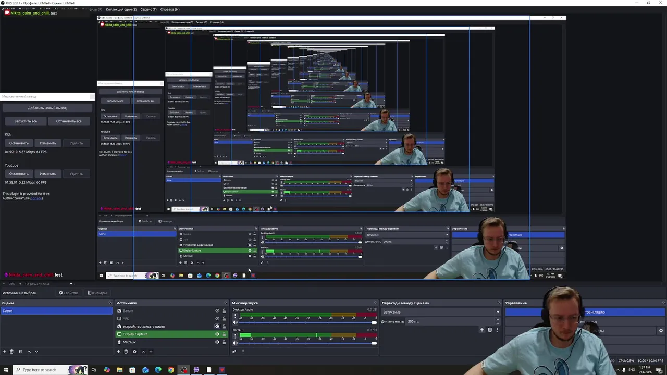The height and width of the screenshot is (375, 667).
Task: Open scene filters icon in Сцены toolbar
Action: tap(20, 352)
